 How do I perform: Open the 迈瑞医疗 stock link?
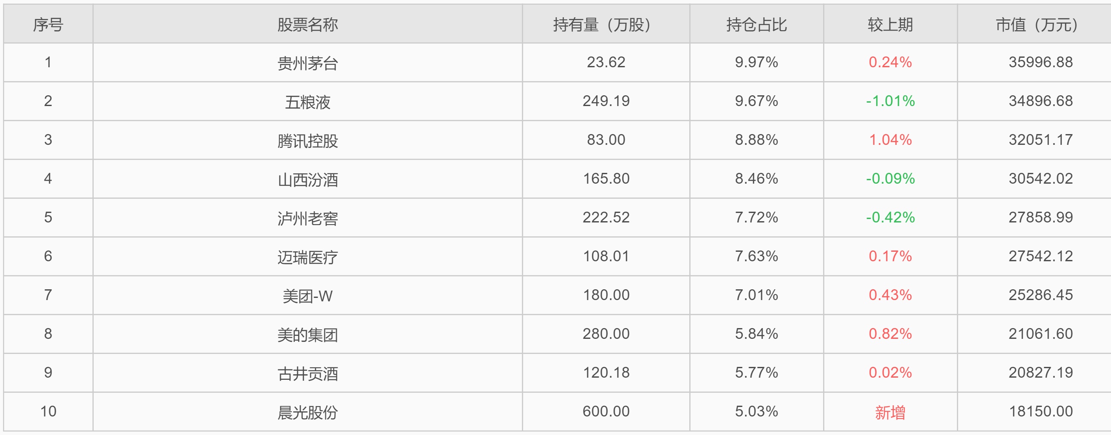pos(307,257)
